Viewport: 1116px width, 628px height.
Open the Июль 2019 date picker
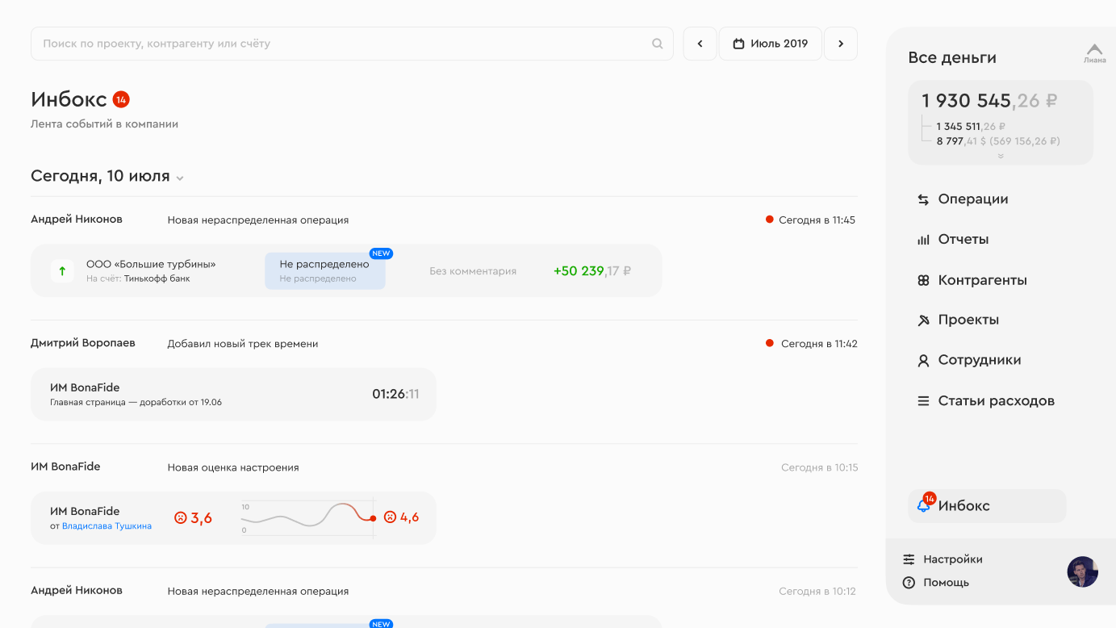pyautogui.click(x=770, y=44)
